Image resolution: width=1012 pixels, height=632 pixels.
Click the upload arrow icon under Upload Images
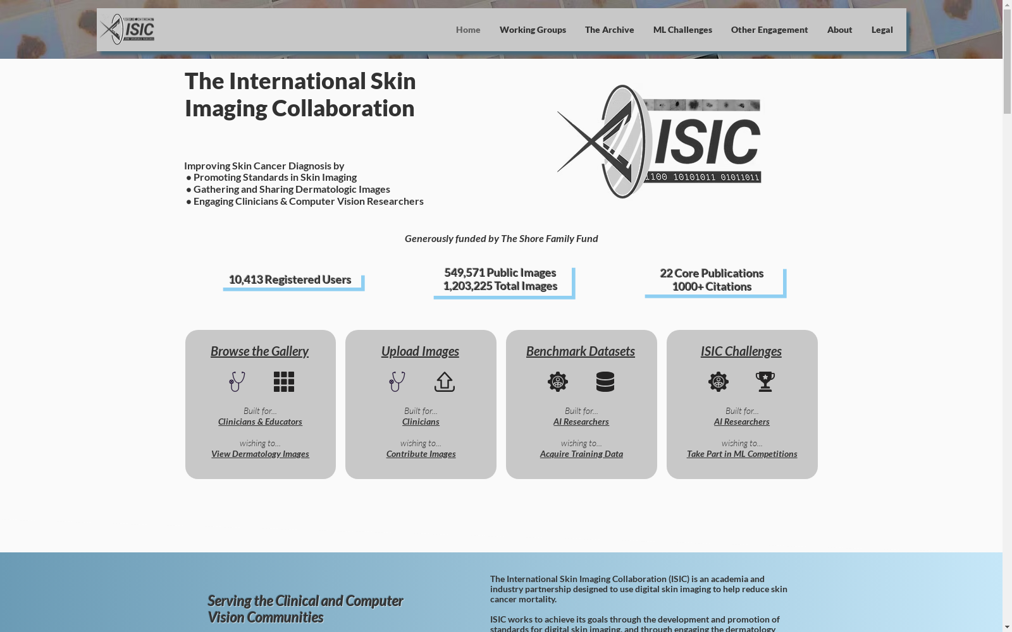[445, 382]
